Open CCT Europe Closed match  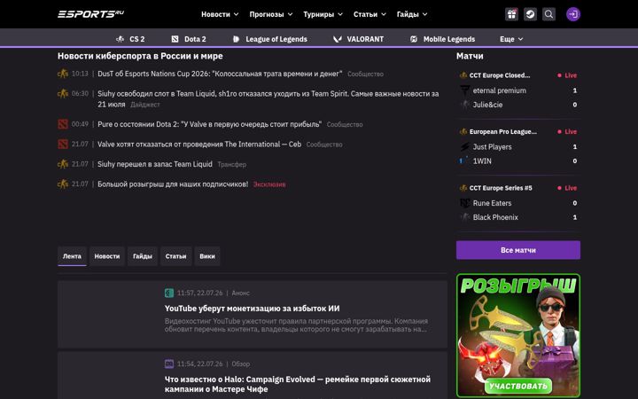click(500, 75)
